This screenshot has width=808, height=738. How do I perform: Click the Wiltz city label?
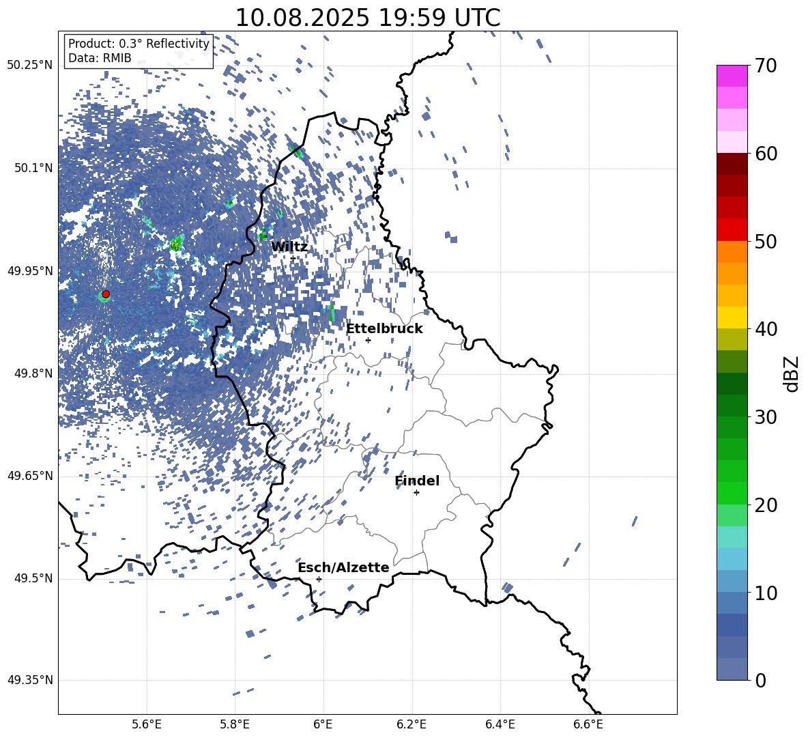(289, 247)
